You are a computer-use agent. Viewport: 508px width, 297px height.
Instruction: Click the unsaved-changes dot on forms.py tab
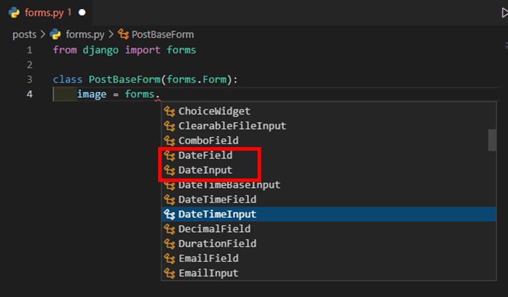tap(82, 13)
